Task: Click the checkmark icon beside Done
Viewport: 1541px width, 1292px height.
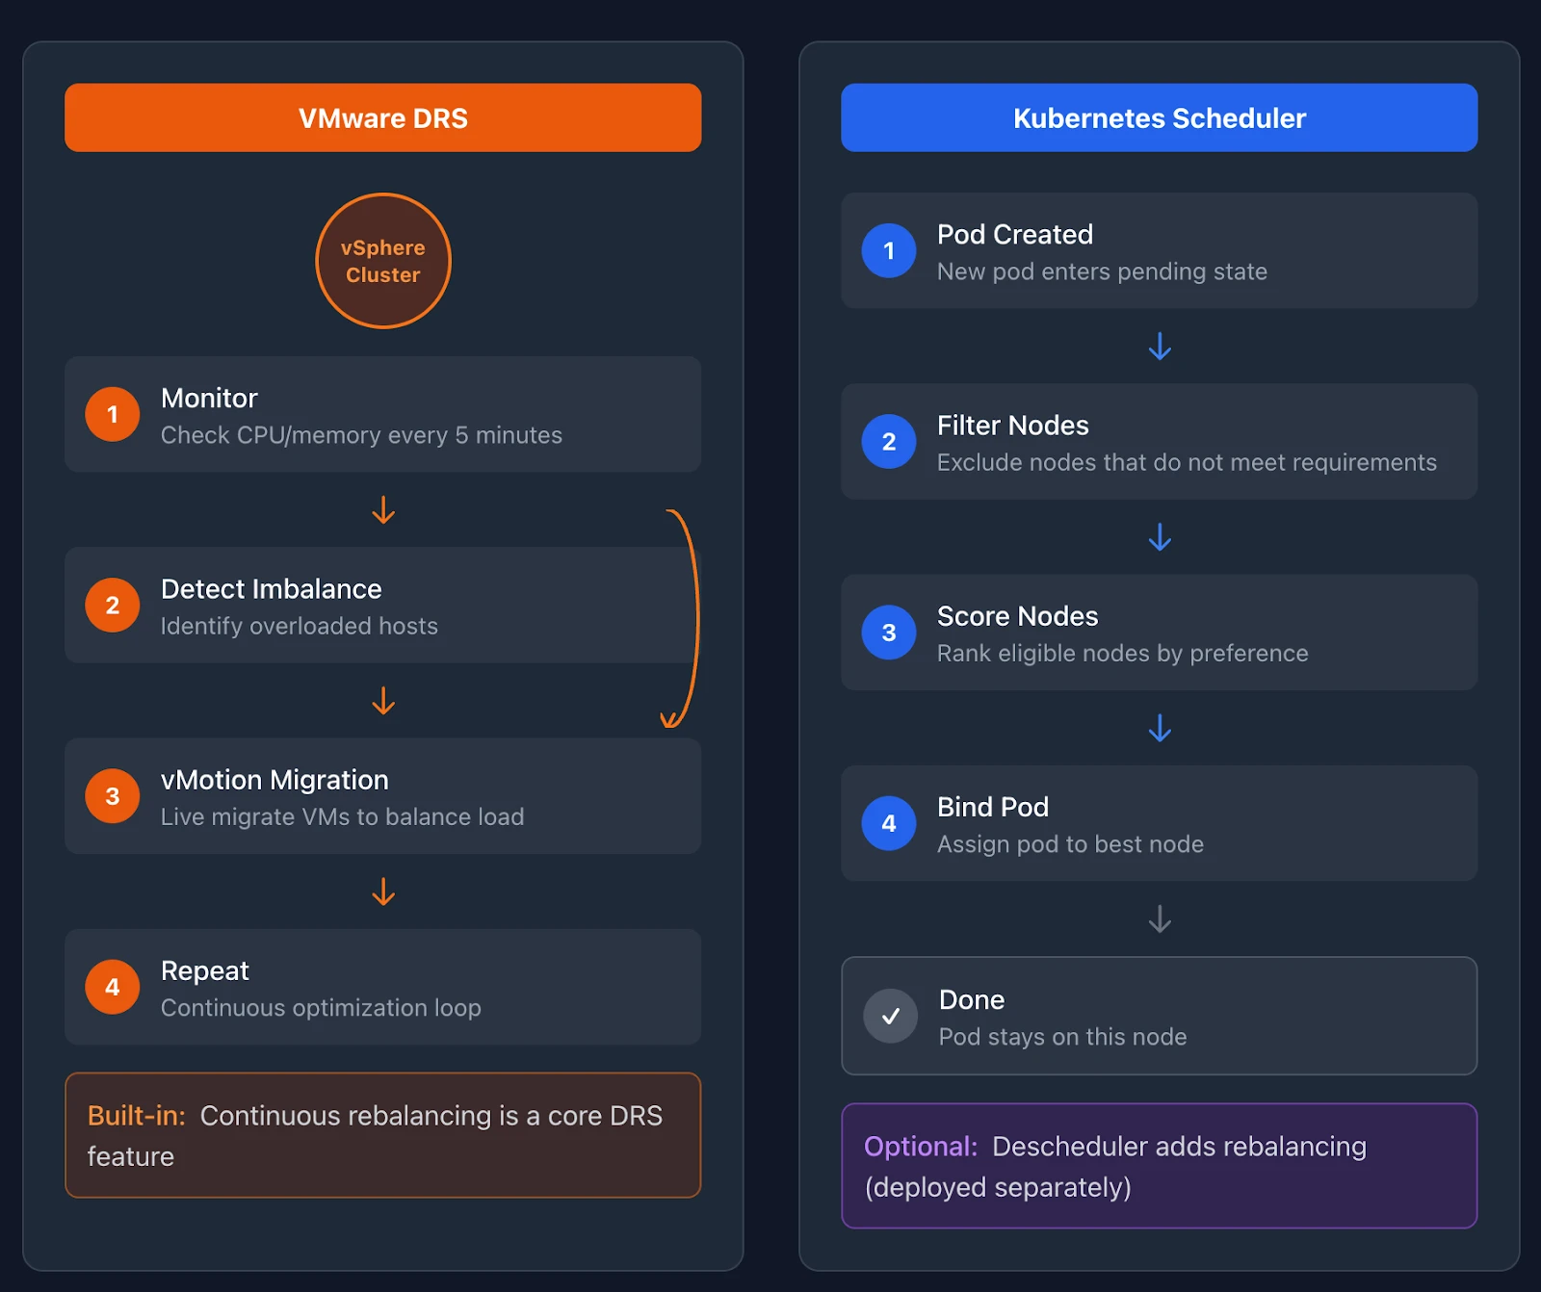Action: [x=890, y=1016]
